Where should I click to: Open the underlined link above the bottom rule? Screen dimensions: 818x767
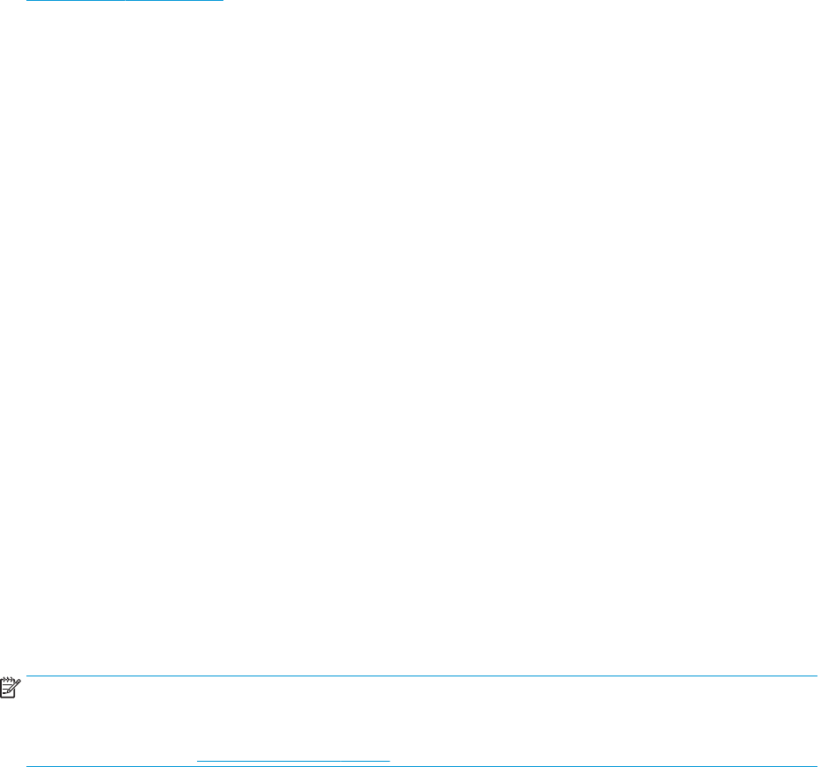click(293, 761)
